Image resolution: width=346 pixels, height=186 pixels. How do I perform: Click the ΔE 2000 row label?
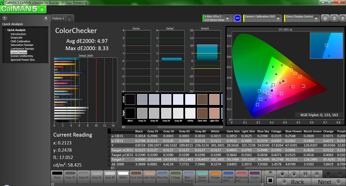118,164
